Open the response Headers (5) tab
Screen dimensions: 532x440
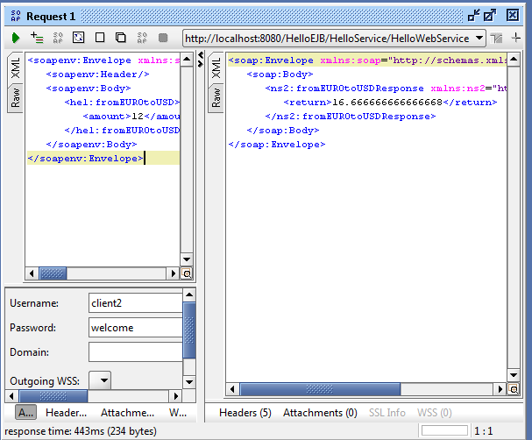(x=245, y=413)
